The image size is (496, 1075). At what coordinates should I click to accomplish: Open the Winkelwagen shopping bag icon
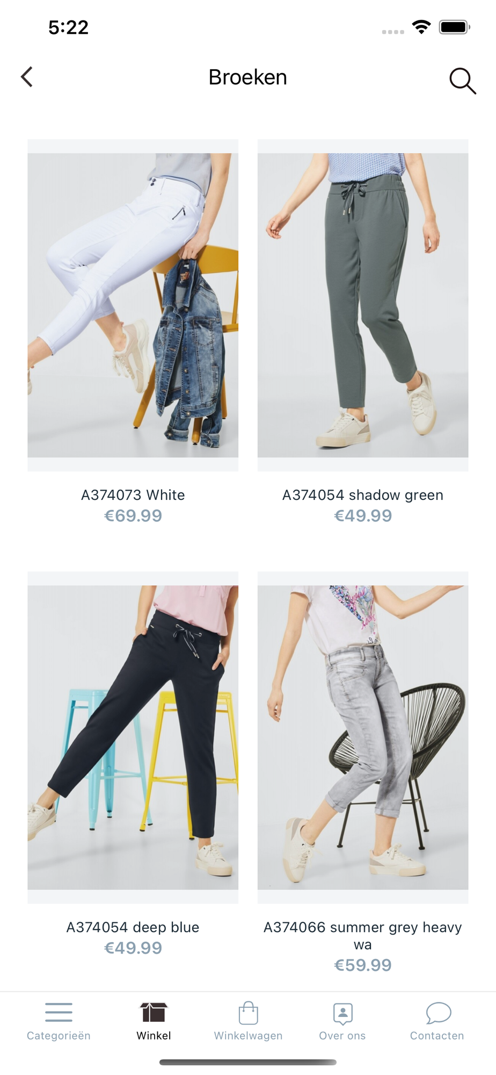[x=248, y=1013]
